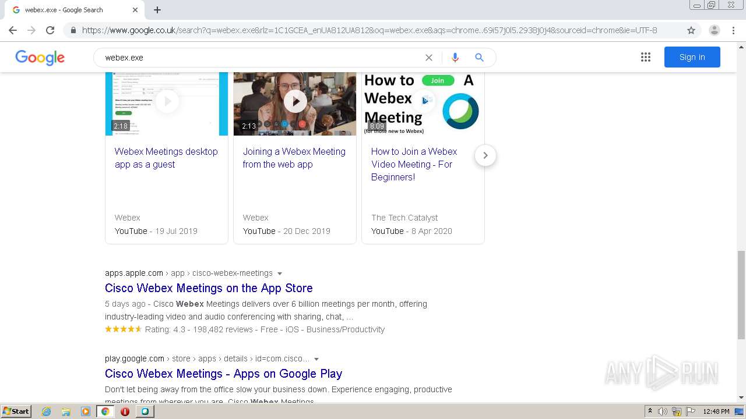Open 'How to Join a Webex Video Meeting' link
Screen dimensions: 746x419
pos(414,164)
